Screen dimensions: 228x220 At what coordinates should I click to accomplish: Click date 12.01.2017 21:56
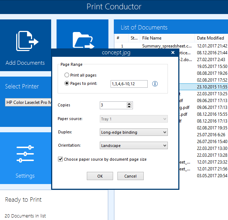coord(212,169)
